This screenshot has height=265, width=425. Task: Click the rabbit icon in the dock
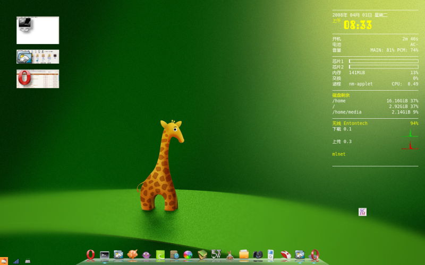click(230, 255)
